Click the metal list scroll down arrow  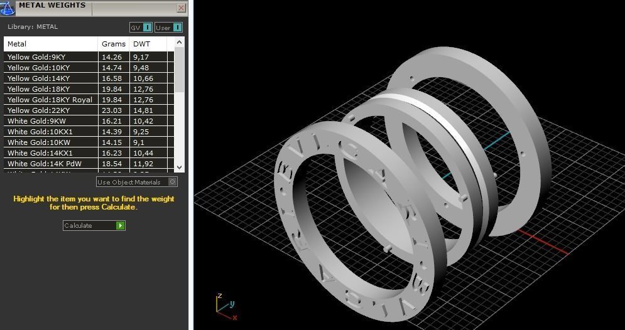(x=180, y=168)
